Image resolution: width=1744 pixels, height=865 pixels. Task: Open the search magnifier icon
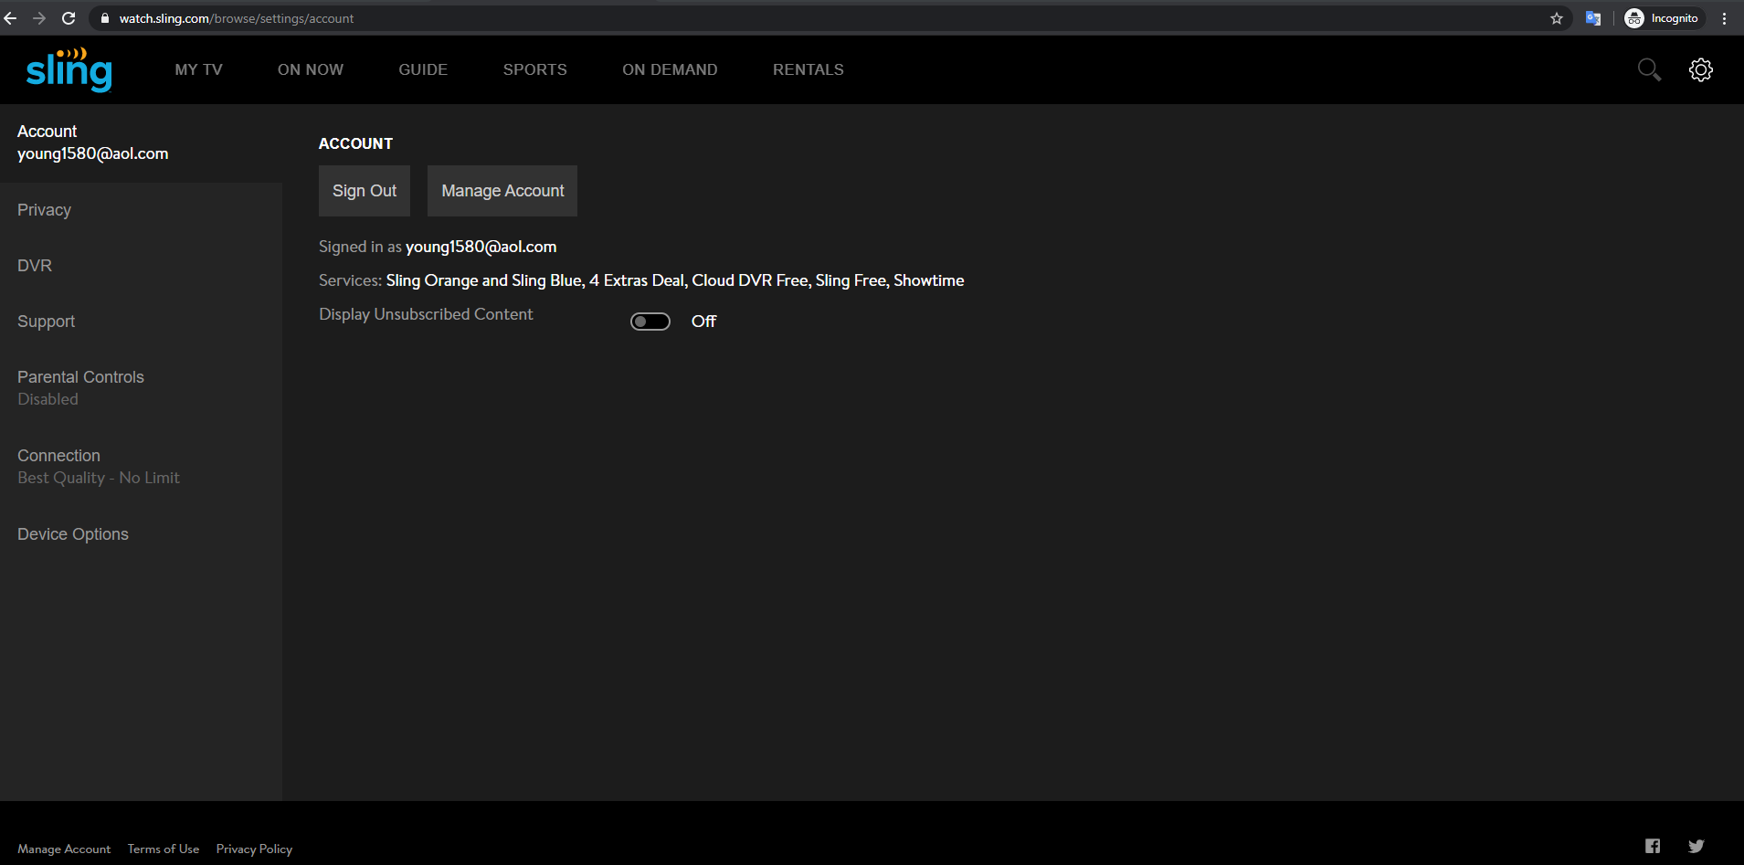[1649, 69]
